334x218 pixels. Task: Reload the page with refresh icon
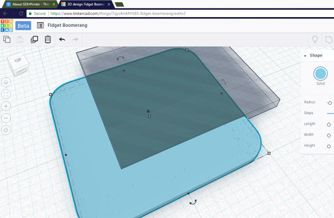(x=21, y=14)
